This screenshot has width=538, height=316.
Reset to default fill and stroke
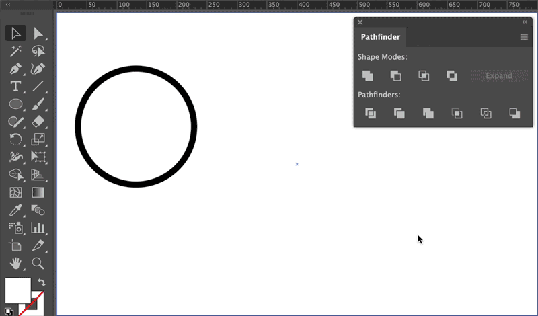[x=9, y=311]
